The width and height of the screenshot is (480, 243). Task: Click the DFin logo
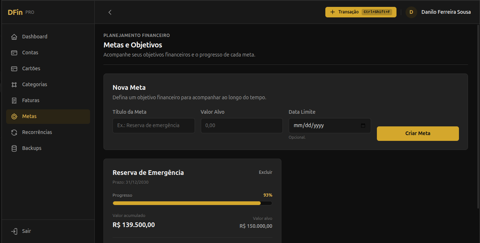pos(15,12)
